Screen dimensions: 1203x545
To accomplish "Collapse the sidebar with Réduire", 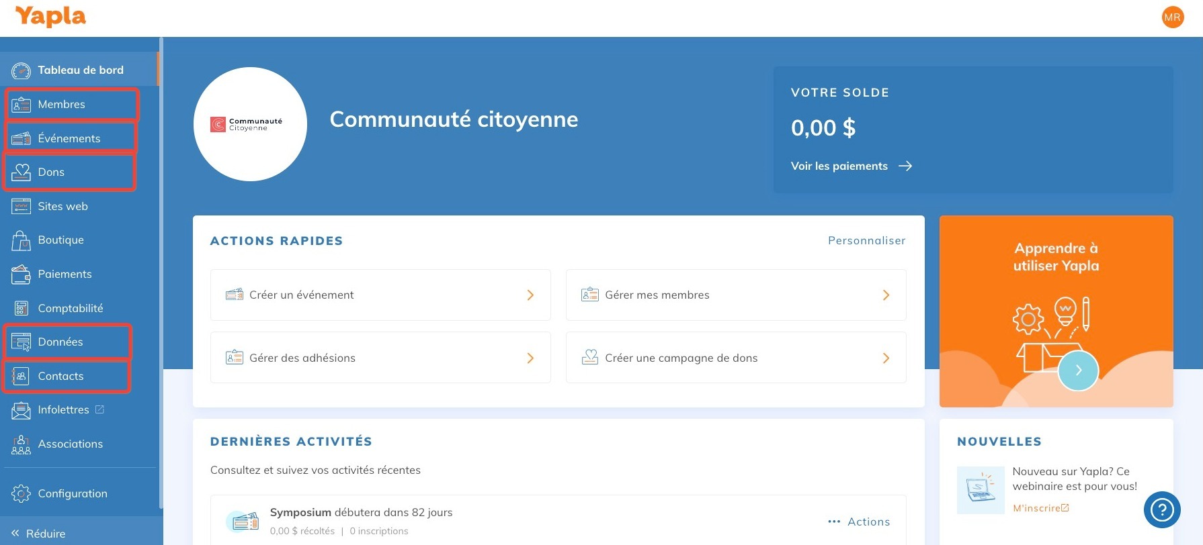I will click(x=39, y=534).
